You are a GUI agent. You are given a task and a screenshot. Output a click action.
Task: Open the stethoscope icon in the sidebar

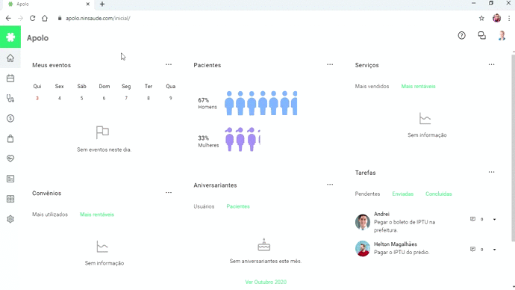[10, 99]
